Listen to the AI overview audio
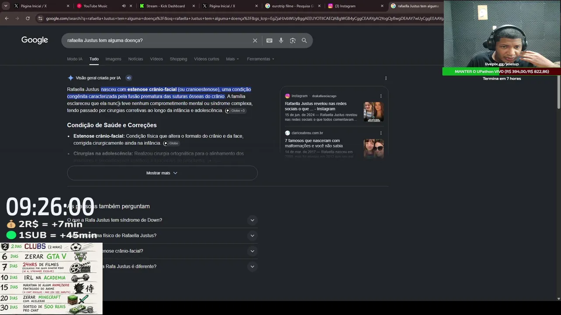561x315 pixels. click(129, 78)
